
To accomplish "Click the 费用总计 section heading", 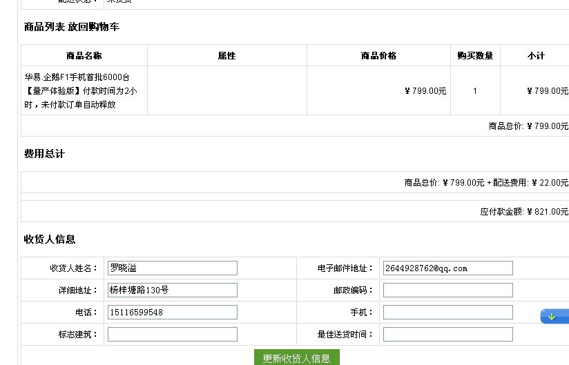I will [44, 154].
